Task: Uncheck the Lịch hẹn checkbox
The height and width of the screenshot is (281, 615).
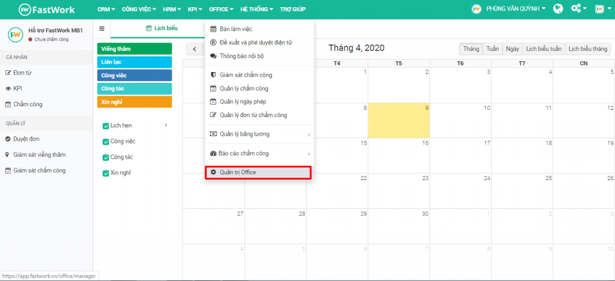Action: point(106,126)
